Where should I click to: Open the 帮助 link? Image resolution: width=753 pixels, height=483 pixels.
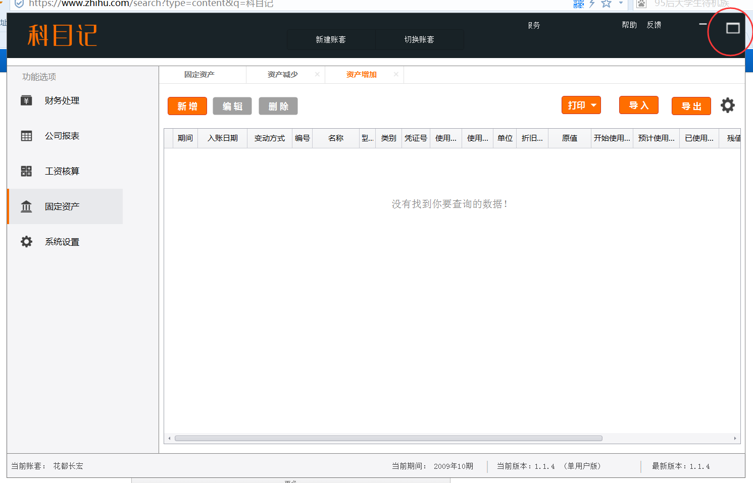629,25
